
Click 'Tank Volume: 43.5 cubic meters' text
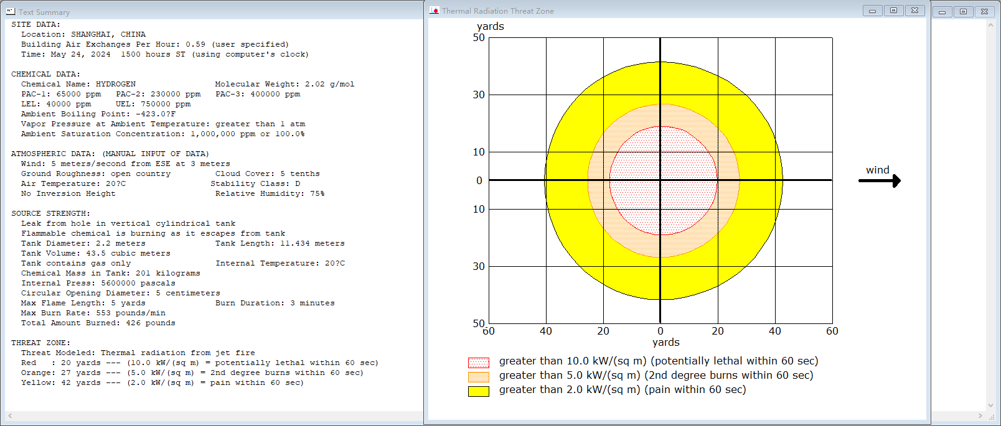[x=96, y=253]
